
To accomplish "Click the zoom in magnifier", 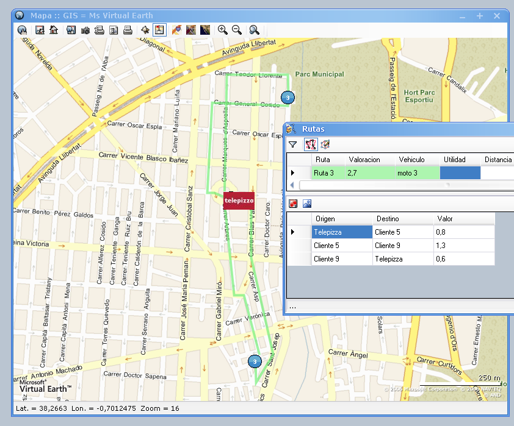I will click(223, 30).
